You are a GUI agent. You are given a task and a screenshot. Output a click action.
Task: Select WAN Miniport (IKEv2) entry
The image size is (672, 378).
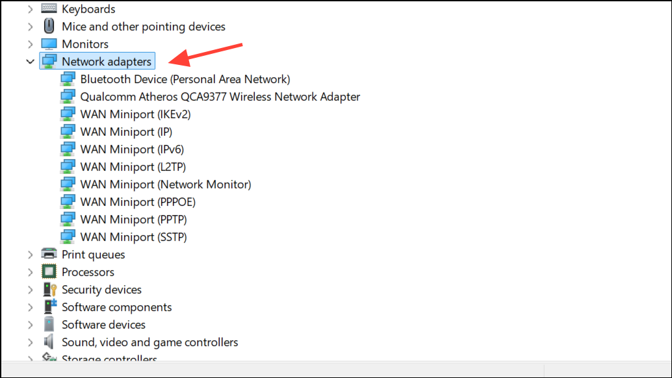click(x=135, y=114)
